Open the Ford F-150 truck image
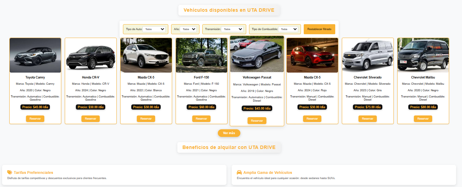Image resolution: width=462 pixels, height=187 pixels. tap(202, 55)
